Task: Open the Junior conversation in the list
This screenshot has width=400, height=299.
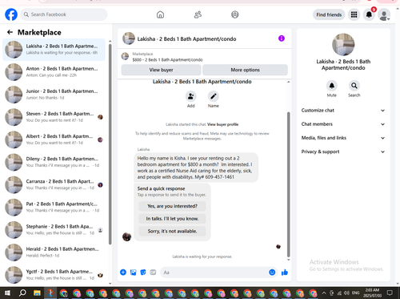Action: click(x=54, y=95)
